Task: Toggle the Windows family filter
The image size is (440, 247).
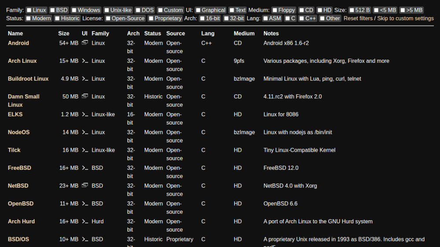Action: click(x=74, y=10)
